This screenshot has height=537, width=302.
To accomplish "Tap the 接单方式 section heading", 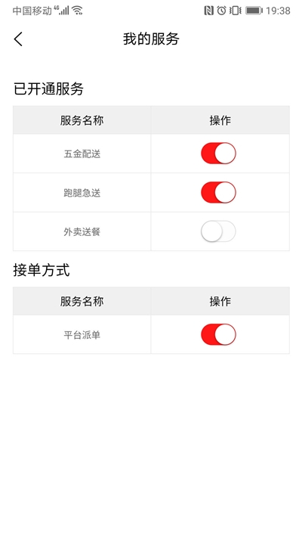I will coord(42,270).
